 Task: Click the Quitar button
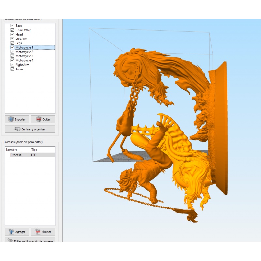click(x=43, y=119)
